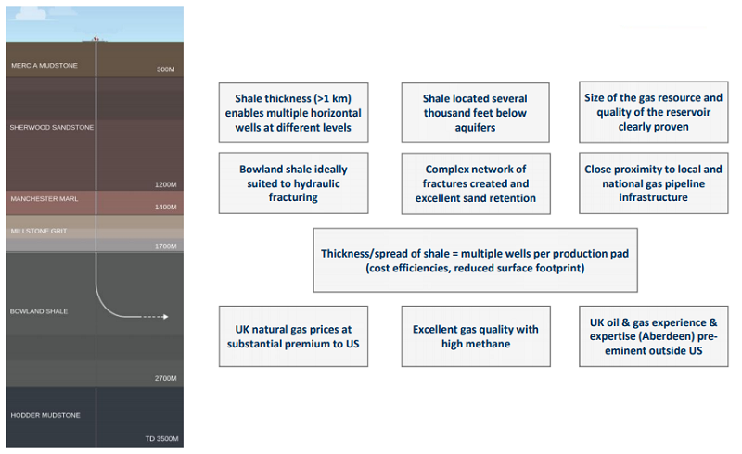Click the drilling rig icon at the surface

(x=96, y=38)
